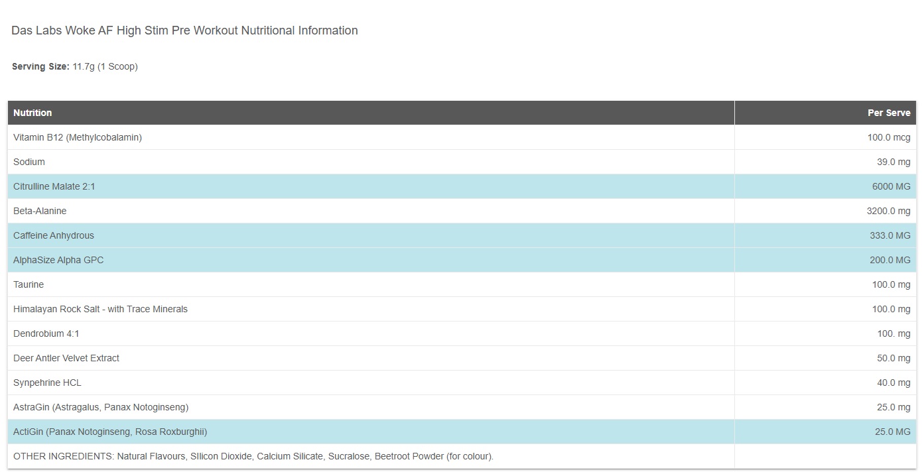
Task: Click the '25.0 MG' ActiGin value
Action: pyautogui.click(x=893, y=432)
